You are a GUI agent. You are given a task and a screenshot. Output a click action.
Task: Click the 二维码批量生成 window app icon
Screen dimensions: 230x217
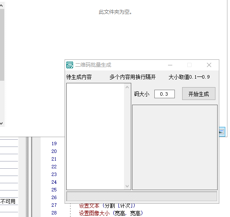pos(70,65)
